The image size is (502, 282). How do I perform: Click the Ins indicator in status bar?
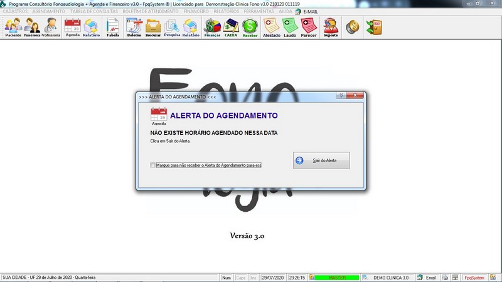(254, 278)
